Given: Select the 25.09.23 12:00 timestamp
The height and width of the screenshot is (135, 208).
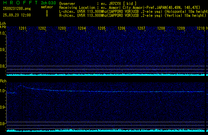Looking at the screenshot, I should pyautogui.click(x=17, y=15).
